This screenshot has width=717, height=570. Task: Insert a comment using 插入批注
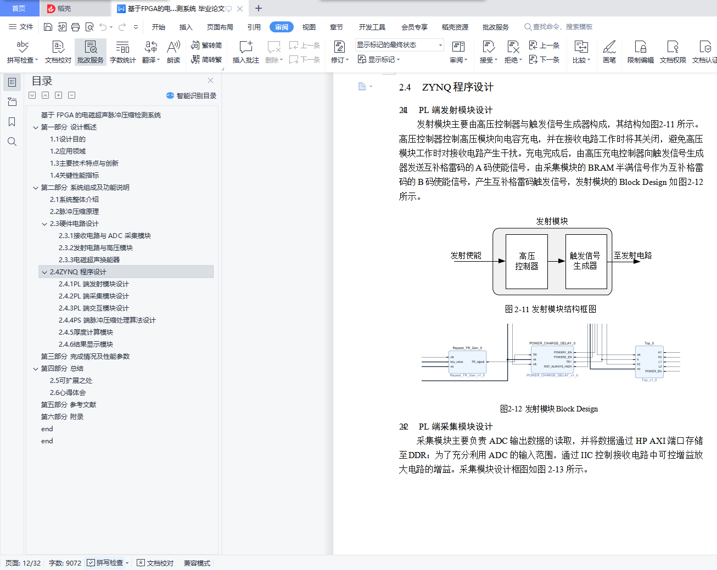[x=246, y=52]
